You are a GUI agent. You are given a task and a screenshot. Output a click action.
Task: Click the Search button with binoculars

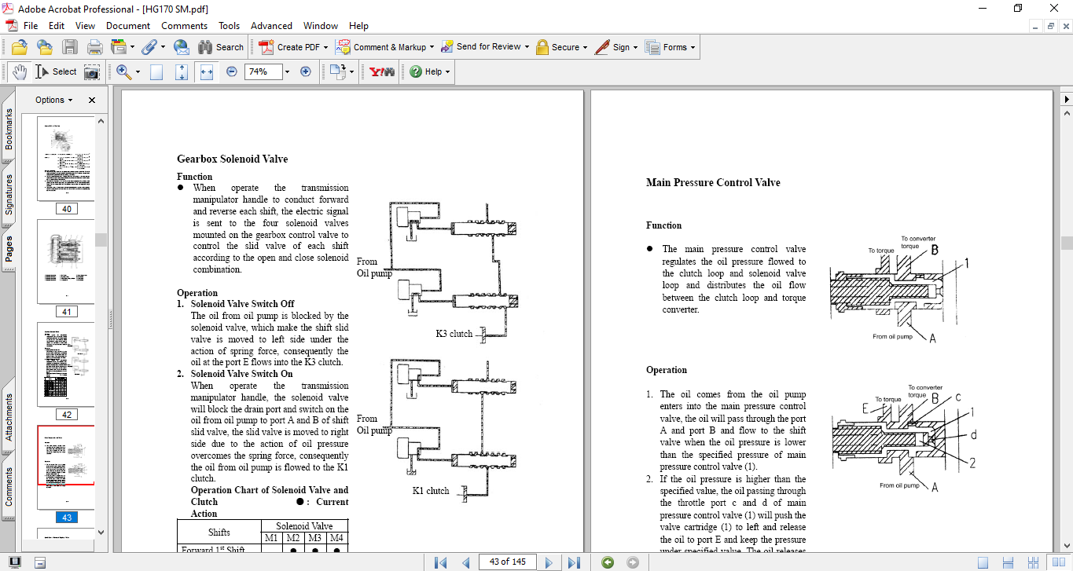click(x=221, y=47)
